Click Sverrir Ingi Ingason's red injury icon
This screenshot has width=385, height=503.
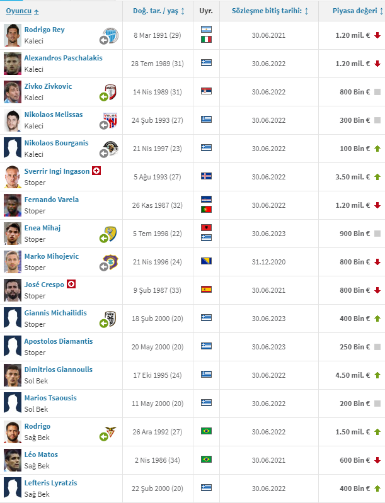click(x=96, y=171)
